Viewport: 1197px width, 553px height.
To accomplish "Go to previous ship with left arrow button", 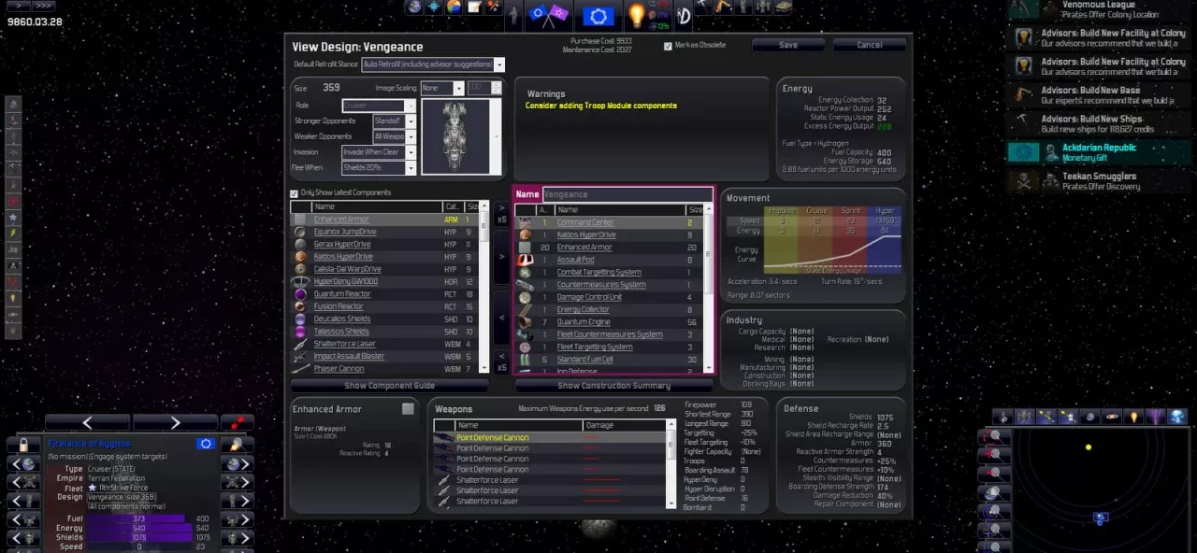I will tap(88, 423).
